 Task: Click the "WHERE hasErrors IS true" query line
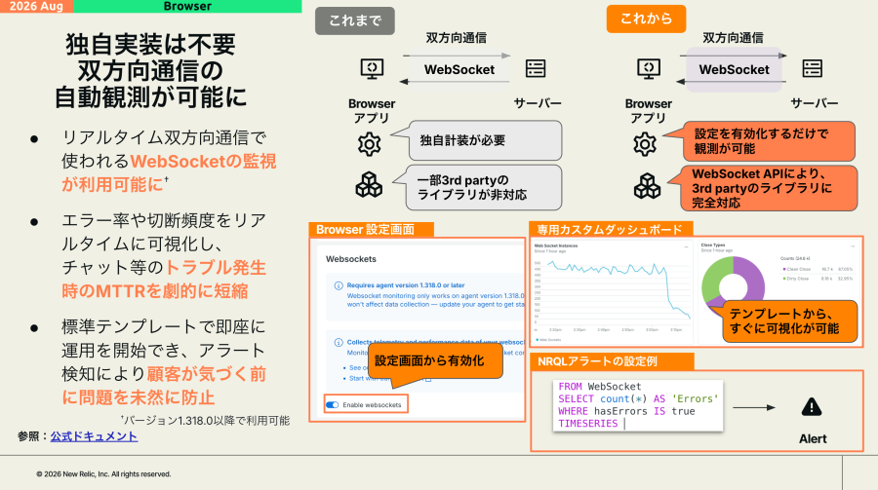coord(626,411)
